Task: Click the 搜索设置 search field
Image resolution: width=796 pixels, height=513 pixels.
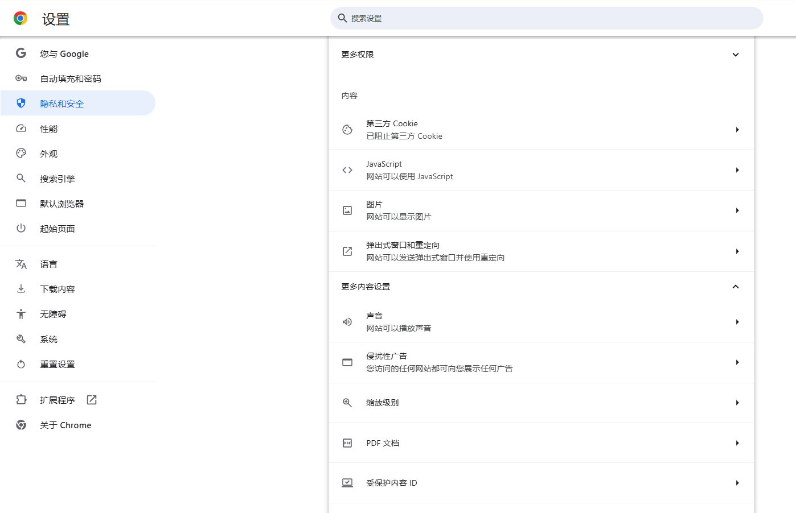Action: pyautogui.click(x=547, y=18)
